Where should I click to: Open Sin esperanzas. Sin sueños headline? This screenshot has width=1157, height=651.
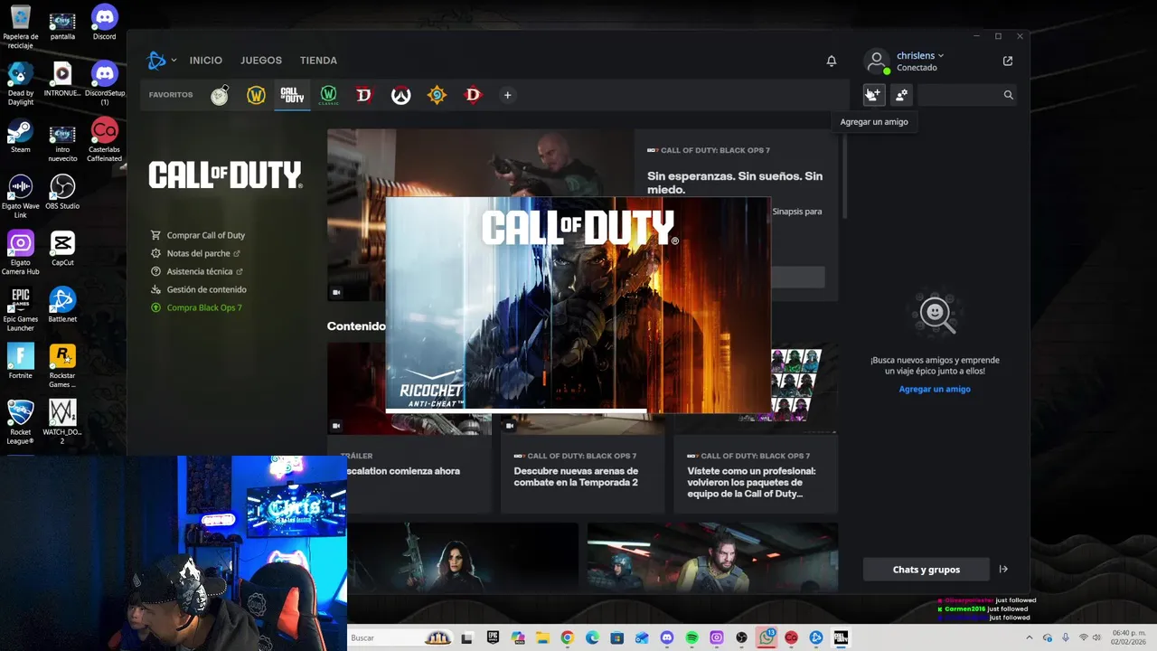click(x=735, y=183)
